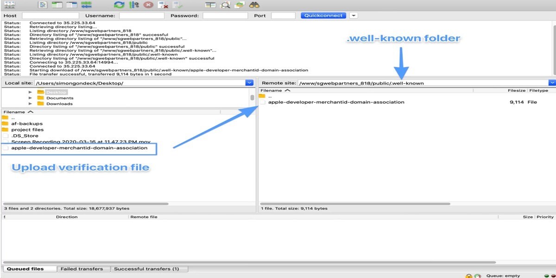This screenshot has width=556, height=278.
Task: Enable synchronized browsing icon
Action: 240,5
